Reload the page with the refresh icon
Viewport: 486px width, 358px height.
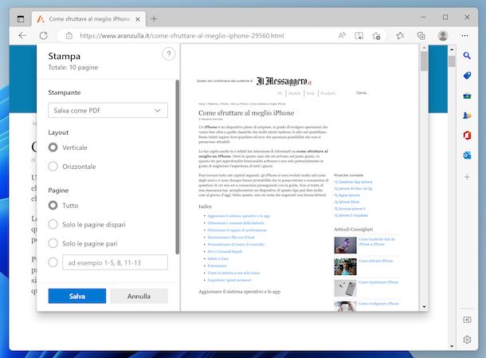click(43, 36)
